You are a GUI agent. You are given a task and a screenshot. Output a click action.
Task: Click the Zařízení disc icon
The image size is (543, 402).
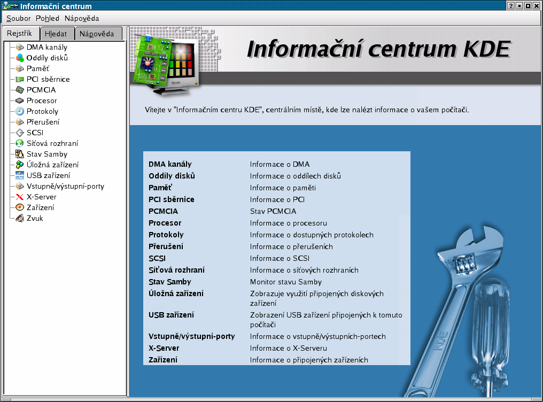(x=20, y=207)
